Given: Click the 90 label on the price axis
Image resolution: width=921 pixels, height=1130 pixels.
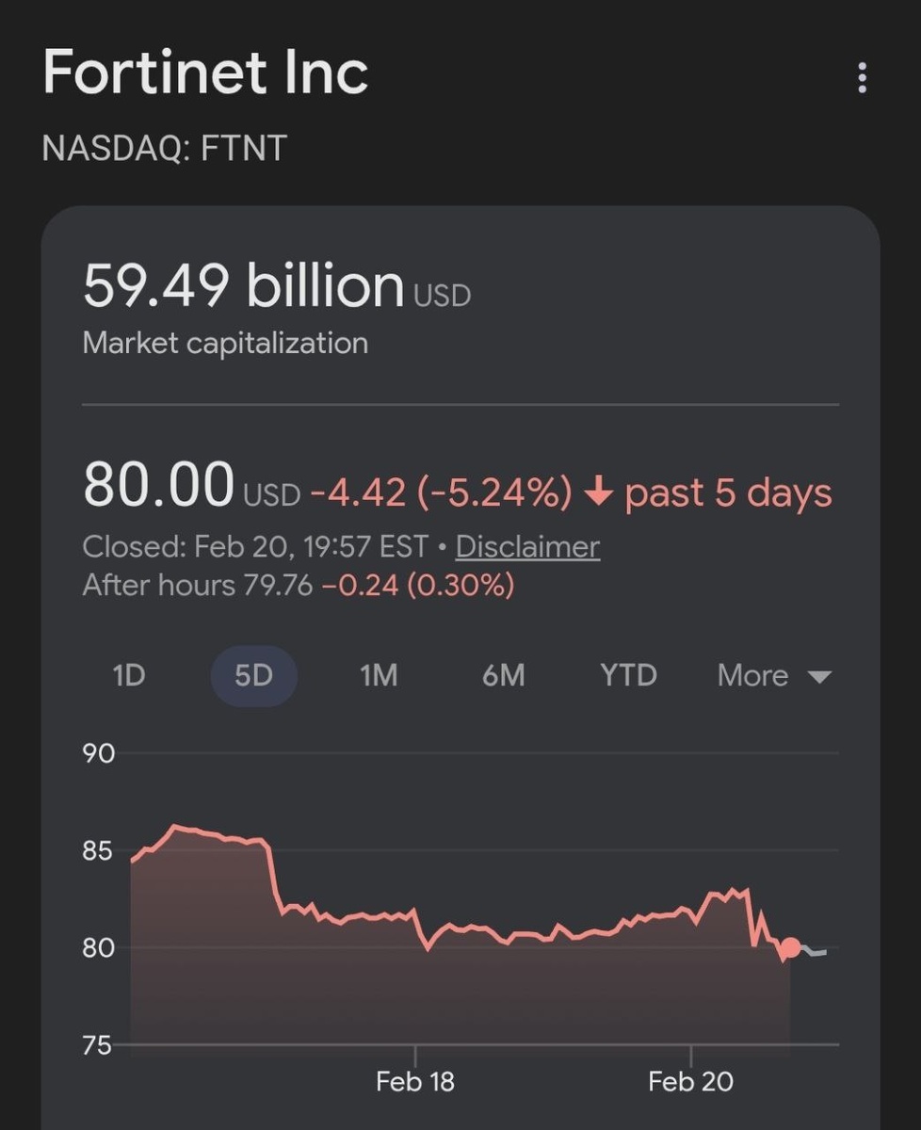Looking at the screenshot, I should click(98, 753).
